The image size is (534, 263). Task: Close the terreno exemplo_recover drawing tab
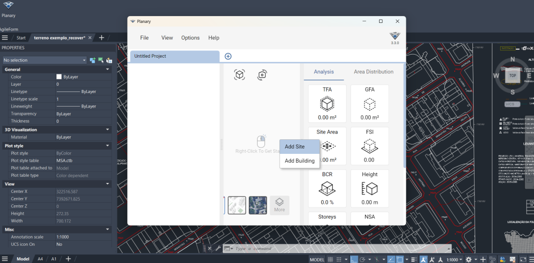[90, 37]
